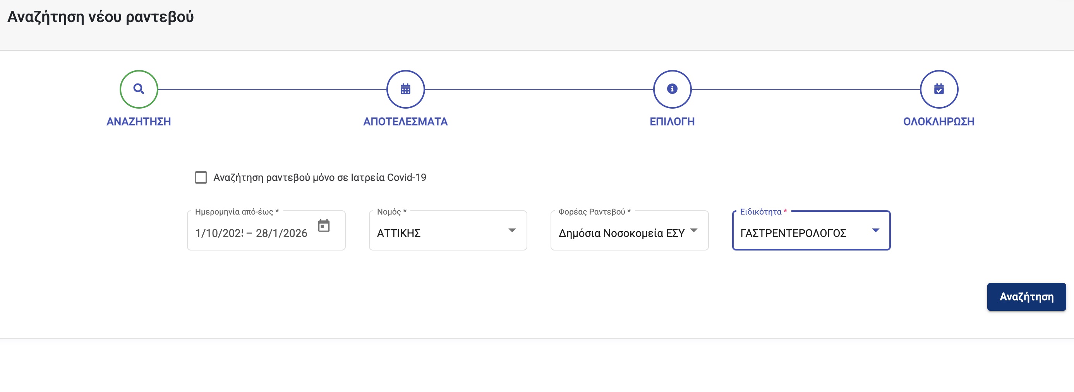The image size is (1074, 392).
Task: Enable Covid-19 clinics only checkbox
Action: 201,178
